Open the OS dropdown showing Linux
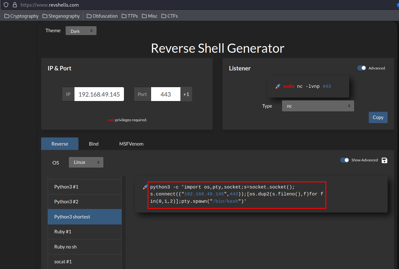Viewport: 399px width, 269px height. (86, 162)
